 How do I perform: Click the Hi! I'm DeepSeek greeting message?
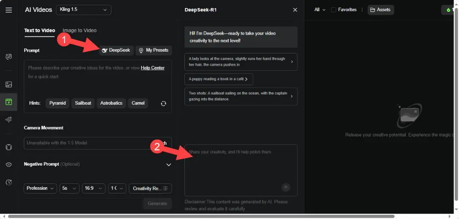click(x=241, y=37)
